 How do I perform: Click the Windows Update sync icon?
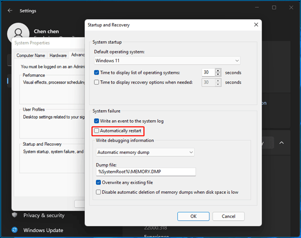(14, 230)
